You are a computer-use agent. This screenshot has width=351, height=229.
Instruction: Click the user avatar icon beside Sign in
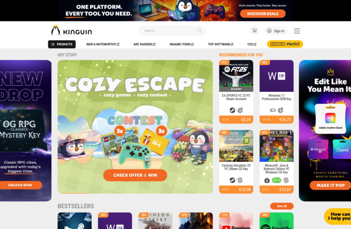[x=269, y=31]
